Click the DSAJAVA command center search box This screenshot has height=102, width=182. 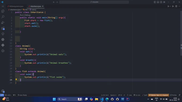tap(94, 2)
